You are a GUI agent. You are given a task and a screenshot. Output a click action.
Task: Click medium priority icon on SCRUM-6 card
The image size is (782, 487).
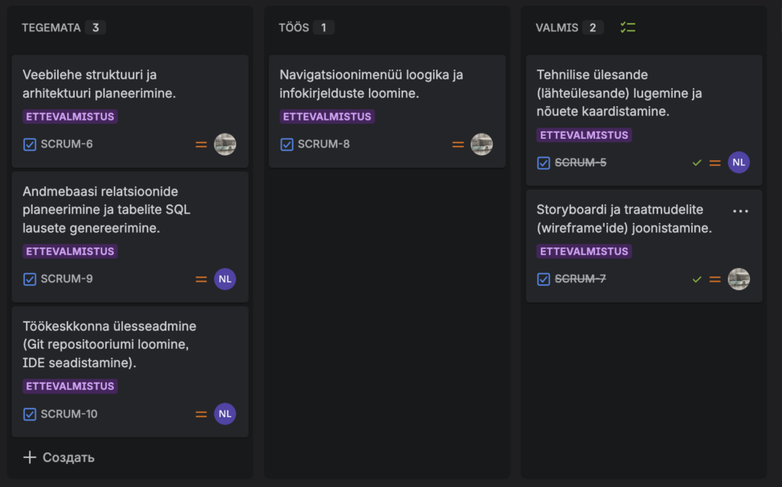point(202,144)
